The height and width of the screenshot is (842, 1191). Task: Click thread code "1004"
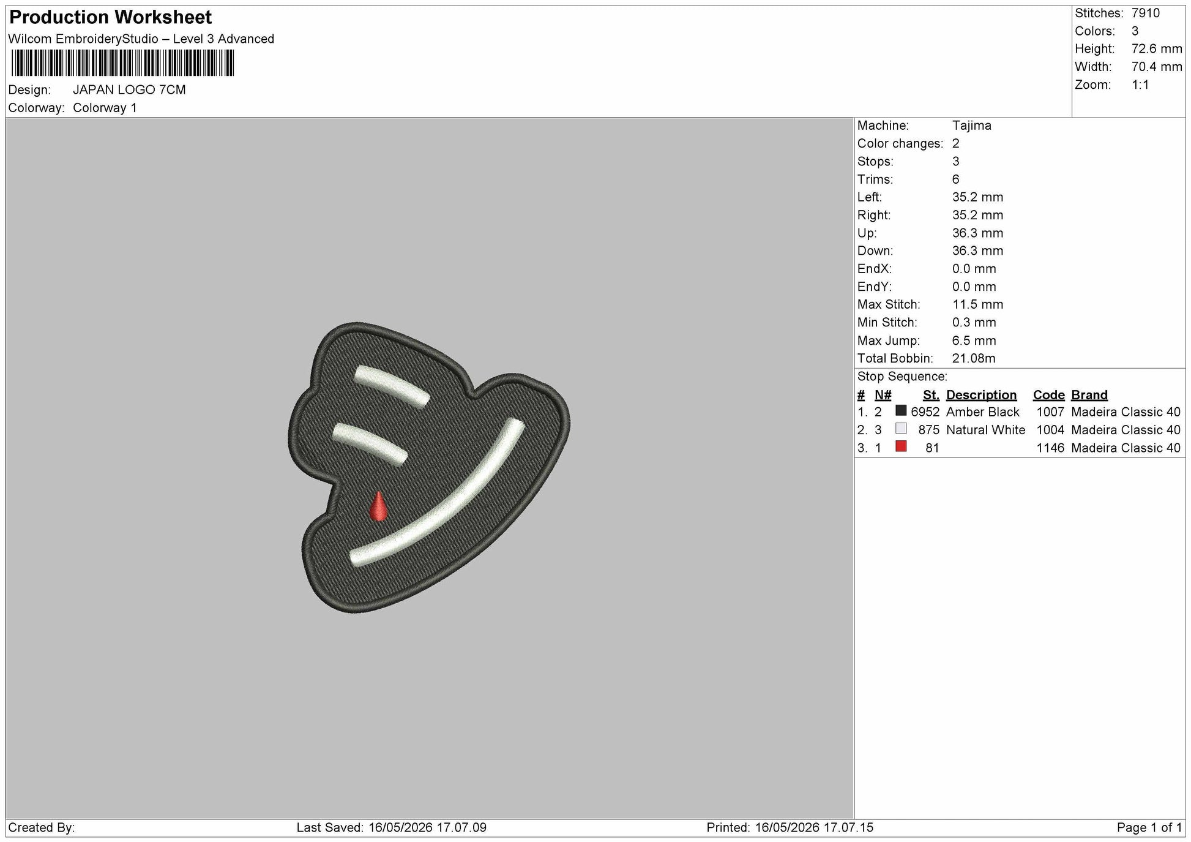coord(1050,430)
